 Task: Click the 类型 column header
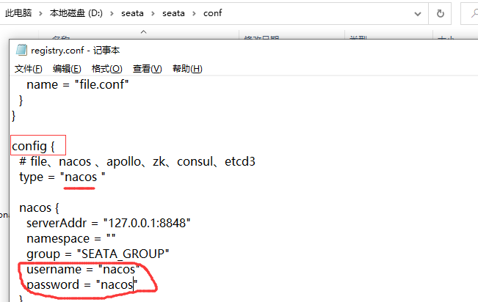click(x=358, y=37)
